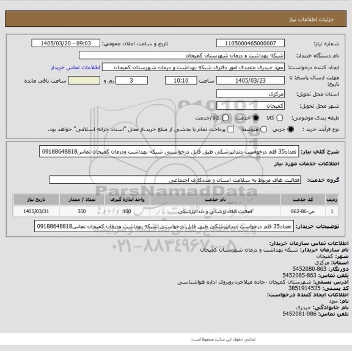
Task: Click the buyer organization name field
Action: [x=182, y=55]
